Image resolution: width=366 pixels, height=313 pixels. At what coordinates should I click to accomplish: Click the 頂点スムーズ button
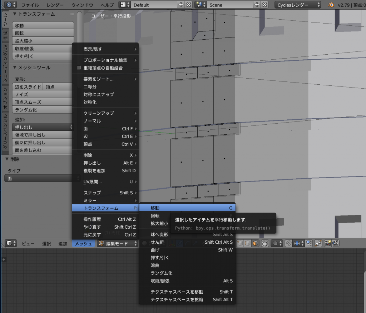click(x=43, y=102)
